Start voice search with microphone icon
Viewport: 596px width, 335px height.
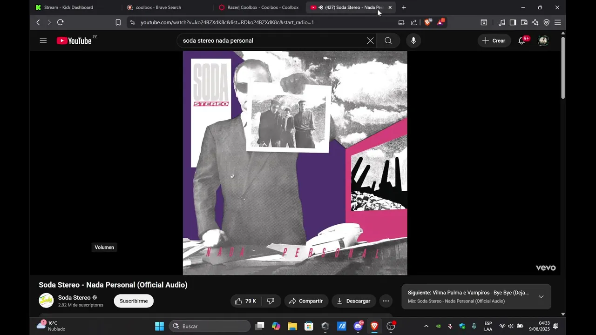[413, 40]
